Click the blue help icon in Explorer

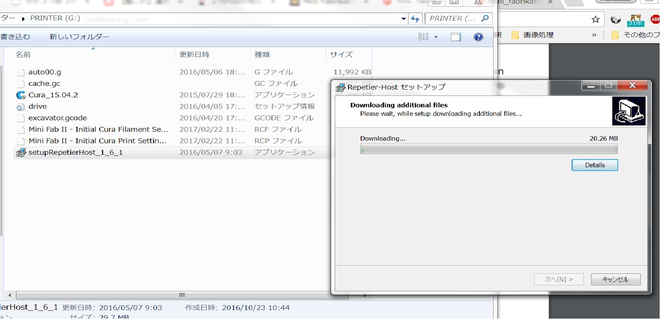(x=478, y=37)
